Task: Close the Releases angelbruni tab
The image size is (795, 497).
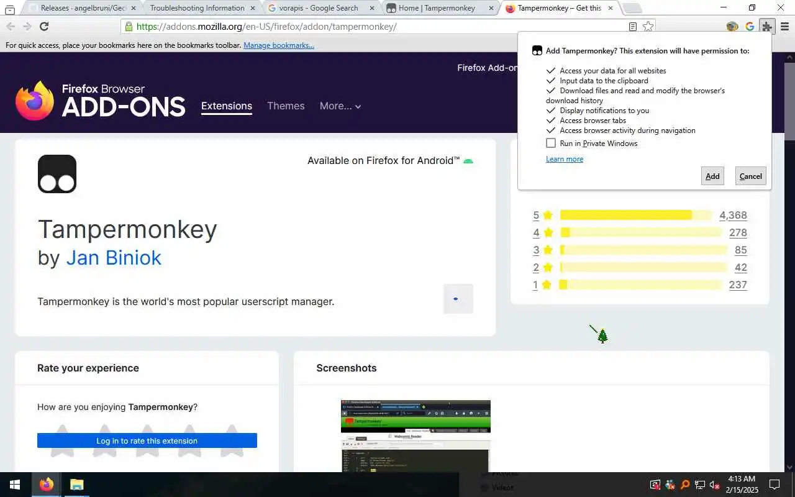Action: (x=134, y=8)
